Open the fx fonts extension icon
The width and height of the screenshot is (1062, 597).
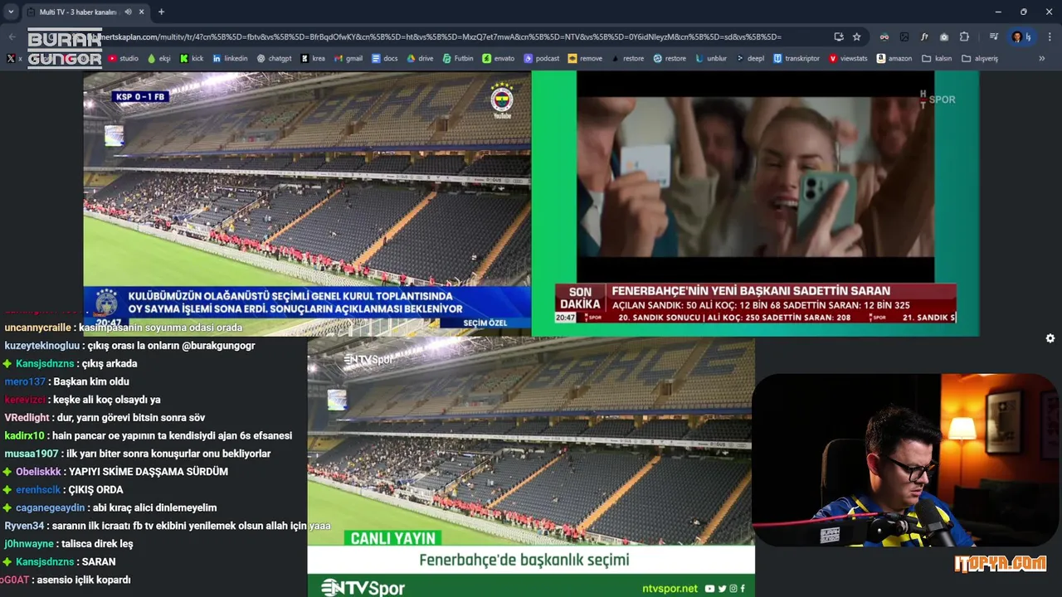(924, 36)
